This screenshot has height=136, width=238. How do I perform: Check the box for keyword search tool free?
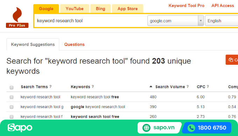click(x=12, y=117)
